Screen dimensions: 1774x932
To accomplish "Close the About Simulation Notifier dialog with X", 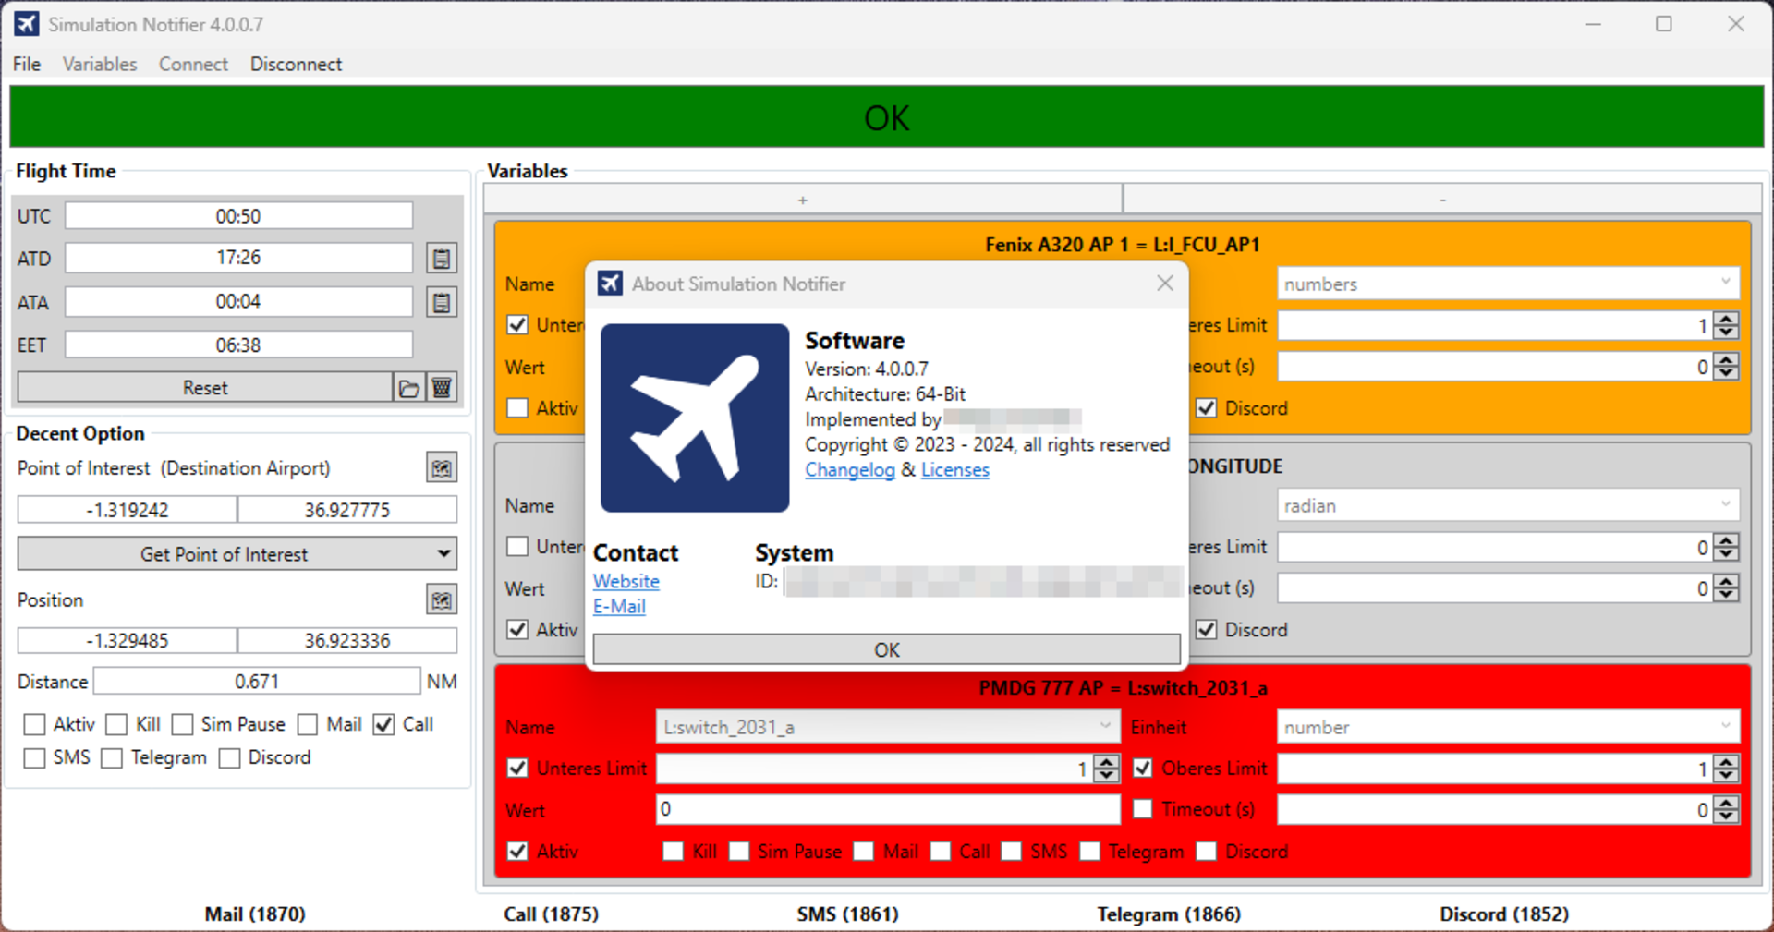I will 1165,284.
